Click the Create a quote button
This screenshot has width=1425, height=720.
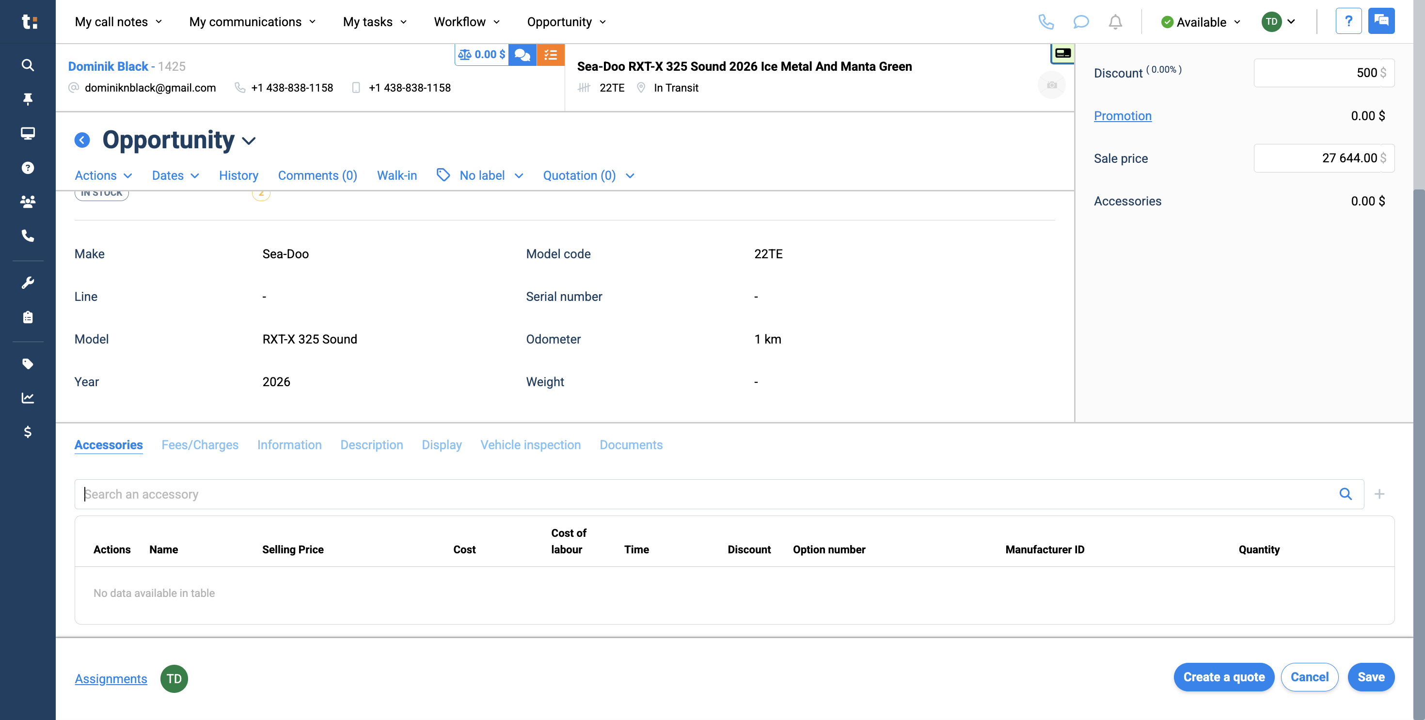click(1224, 677)
